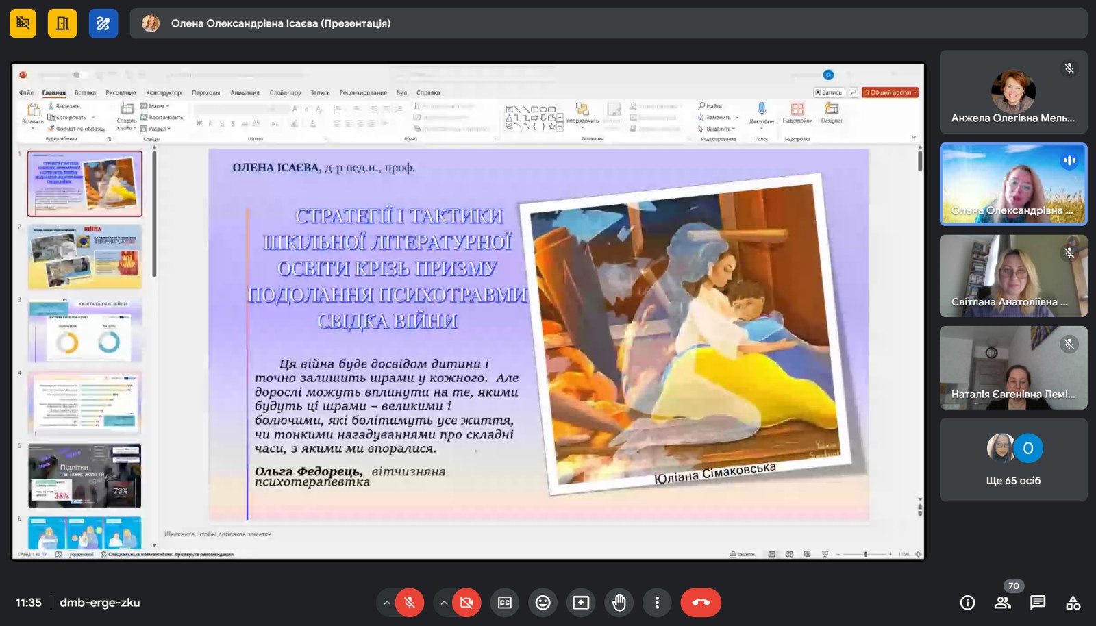Open the Раздел section dropdown
This screenshot has width=1096, height=626.
pyautogui.click(x=155, y=129)
